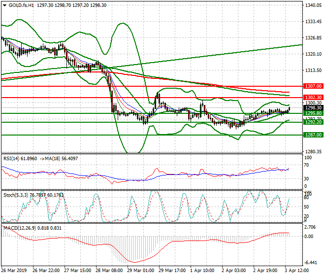
Task: Click the MACD(12,26,9) indicator label
Action: pos(20,227)
